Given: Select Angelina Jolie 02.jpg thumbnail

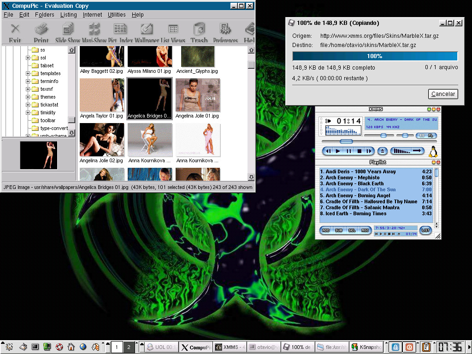Looking at the screenshot, I should [x=102, y=140].
